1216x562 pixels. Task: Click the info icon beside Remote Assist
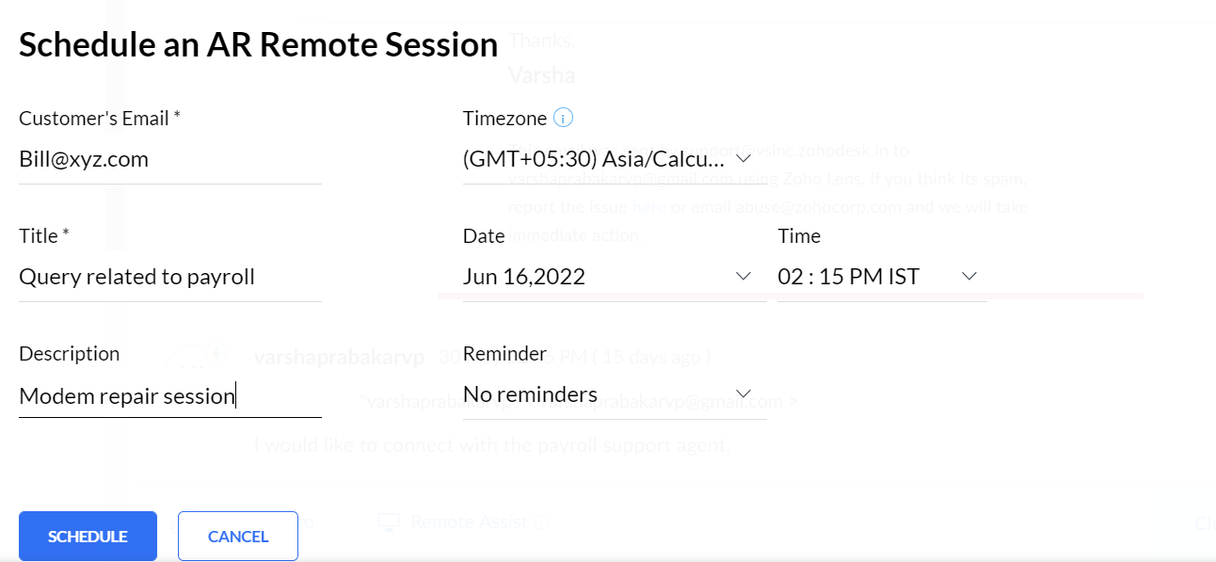tap(541, 522)
